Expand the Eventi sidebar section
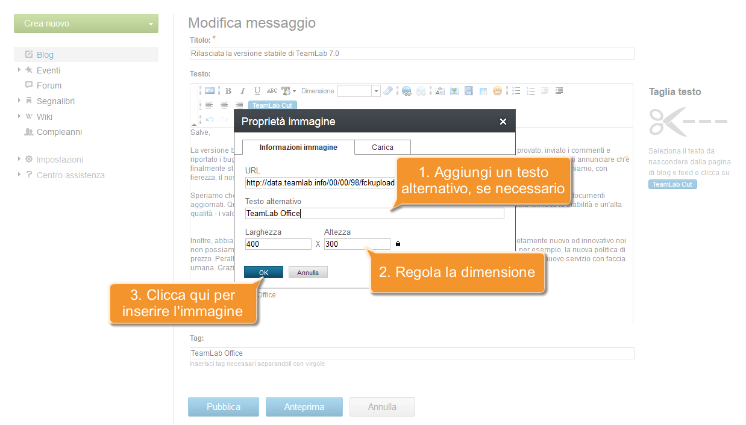Image resolution: width=746 pixels, height=425 pixels. click(19, 70)
